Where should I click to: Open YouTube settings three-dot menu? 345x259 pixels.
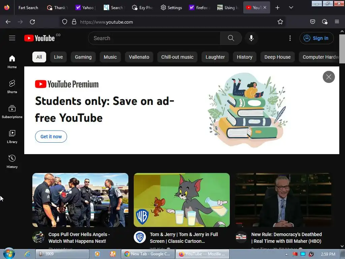290,38
